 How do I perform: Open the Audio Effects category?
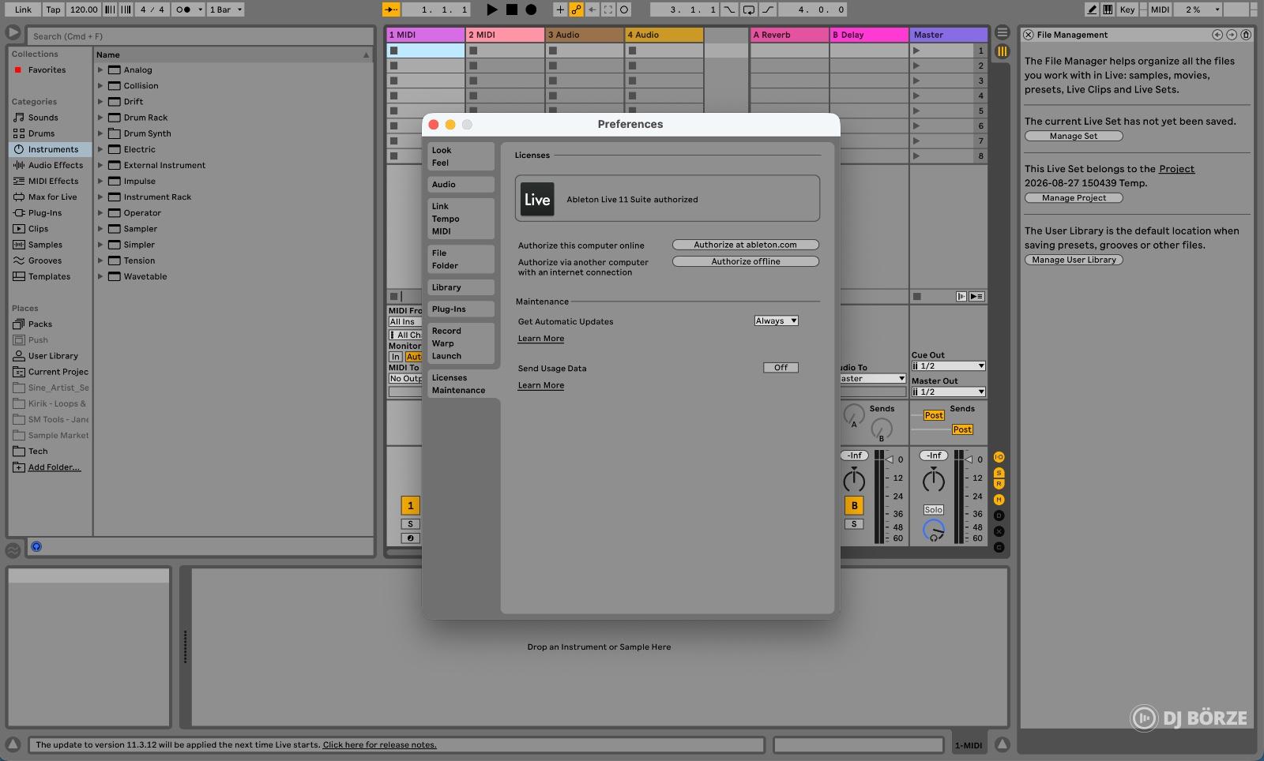pyautogui.click(x=48, y=165)
